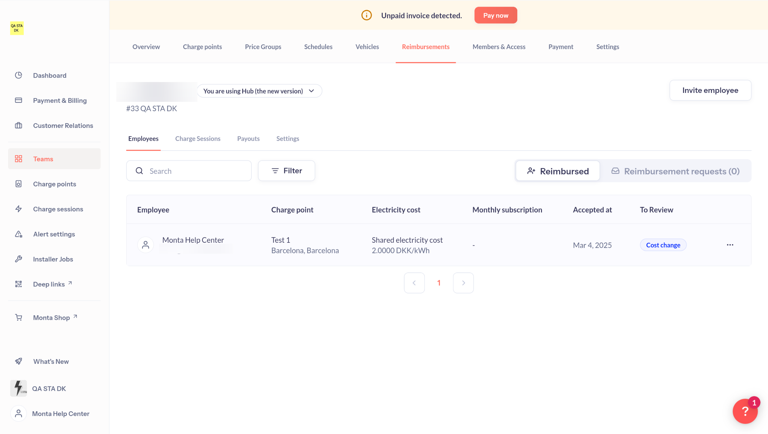Go to next page arrow
768x434 pixels.
coord(463,283)
